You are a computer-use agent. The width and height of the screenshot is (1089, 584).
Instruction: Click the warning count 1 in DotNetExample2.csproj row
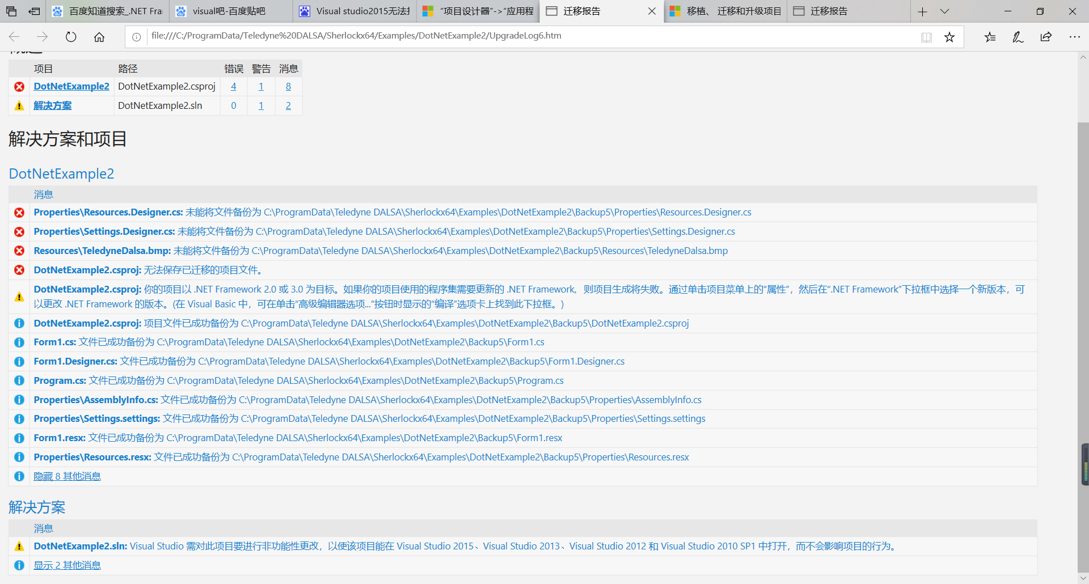pyautogui.click(x=261, y=86)
